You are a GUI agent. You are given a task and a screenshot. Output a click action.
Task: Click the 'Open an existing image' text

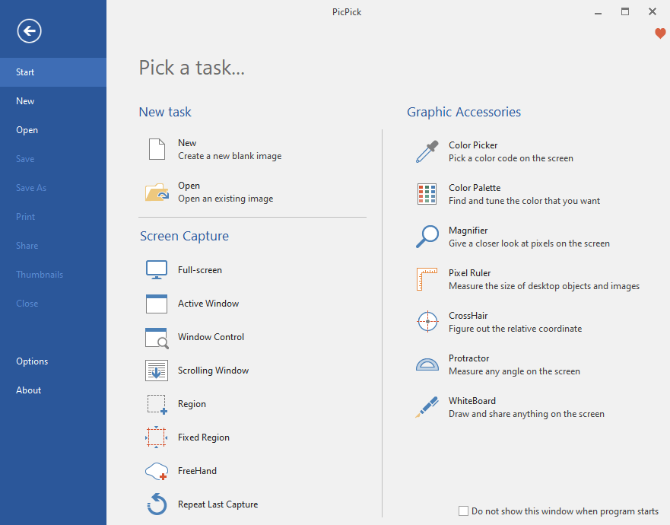(x=226, y=199)
